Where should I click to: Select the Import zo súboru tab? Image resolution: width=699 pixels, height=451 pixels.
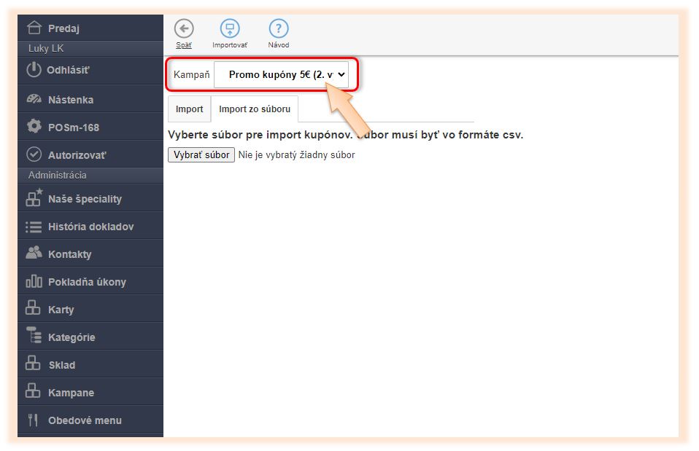pyautogui.click(x=255, y=109)
